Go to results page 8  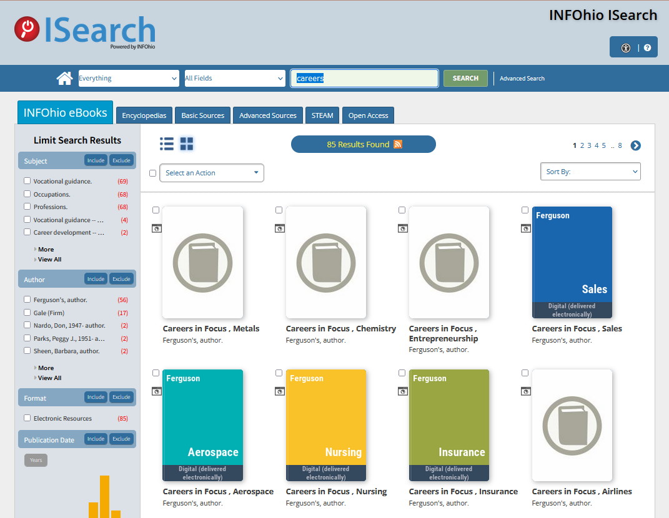620,145
